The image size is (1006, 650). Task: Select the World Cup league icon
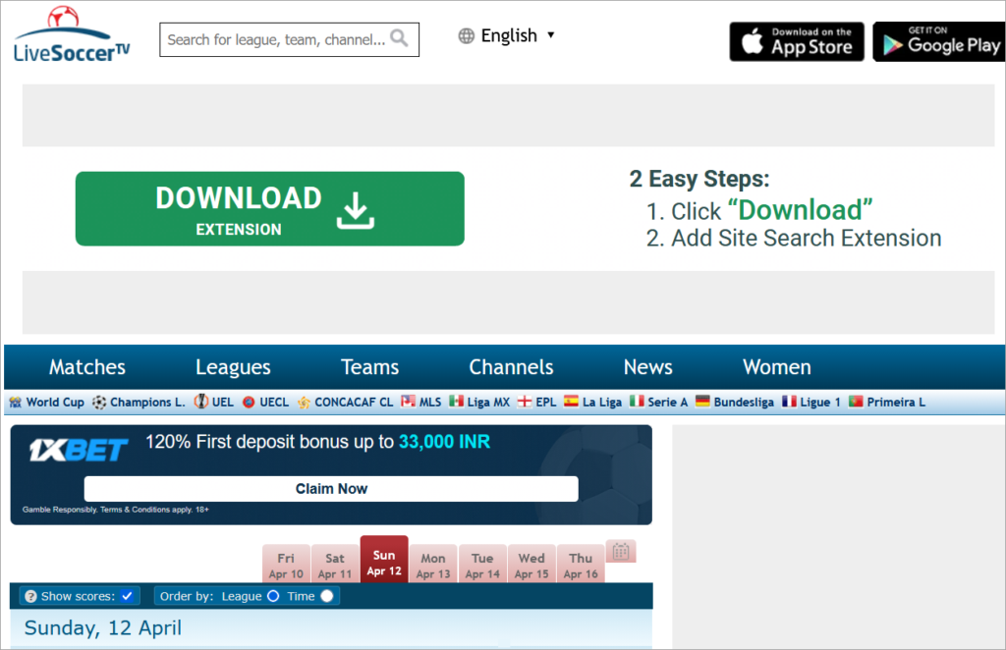coord(16,402)
